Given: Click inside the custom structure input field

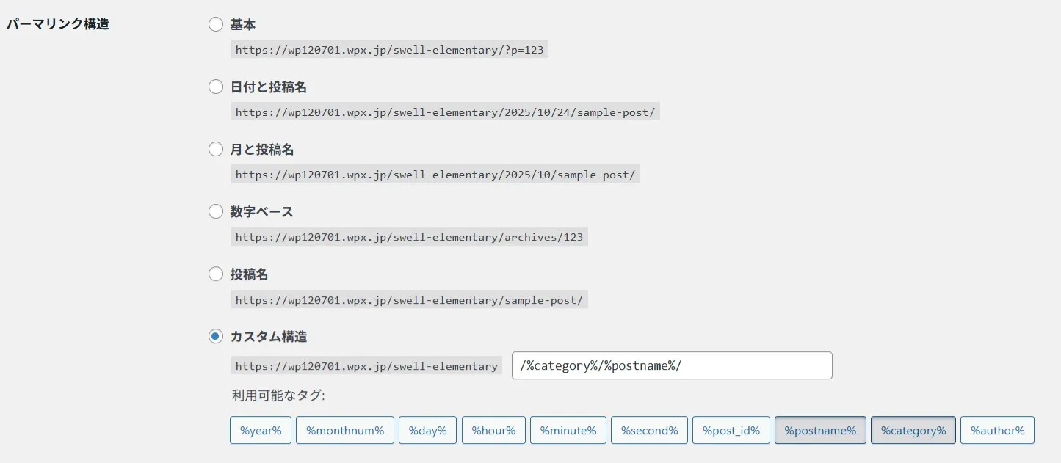Looking at the screenshot, I should (671, 365).
